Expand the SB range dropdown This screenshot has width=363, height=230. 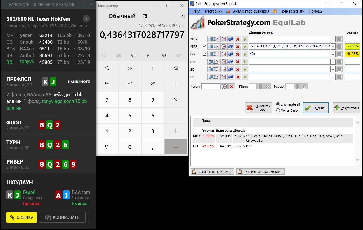(333, 69)
